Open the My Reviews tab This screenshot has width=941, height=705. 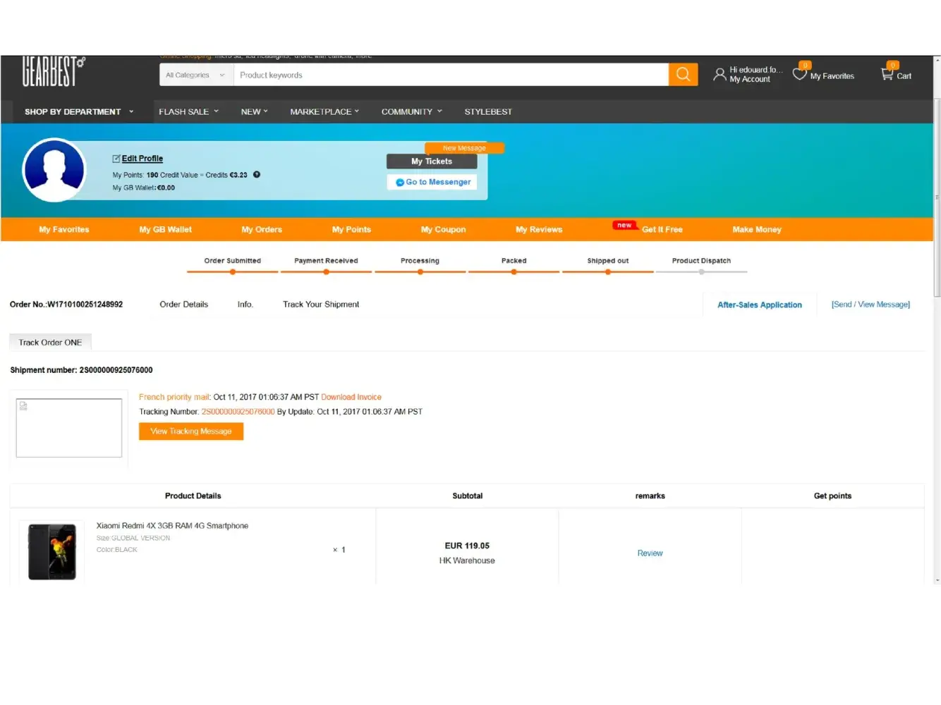[539, 230]
